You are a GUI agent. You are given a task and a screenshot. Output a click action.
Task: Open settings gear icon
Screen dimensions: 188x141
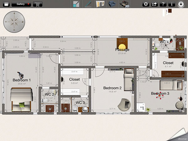tap(145, 4)
